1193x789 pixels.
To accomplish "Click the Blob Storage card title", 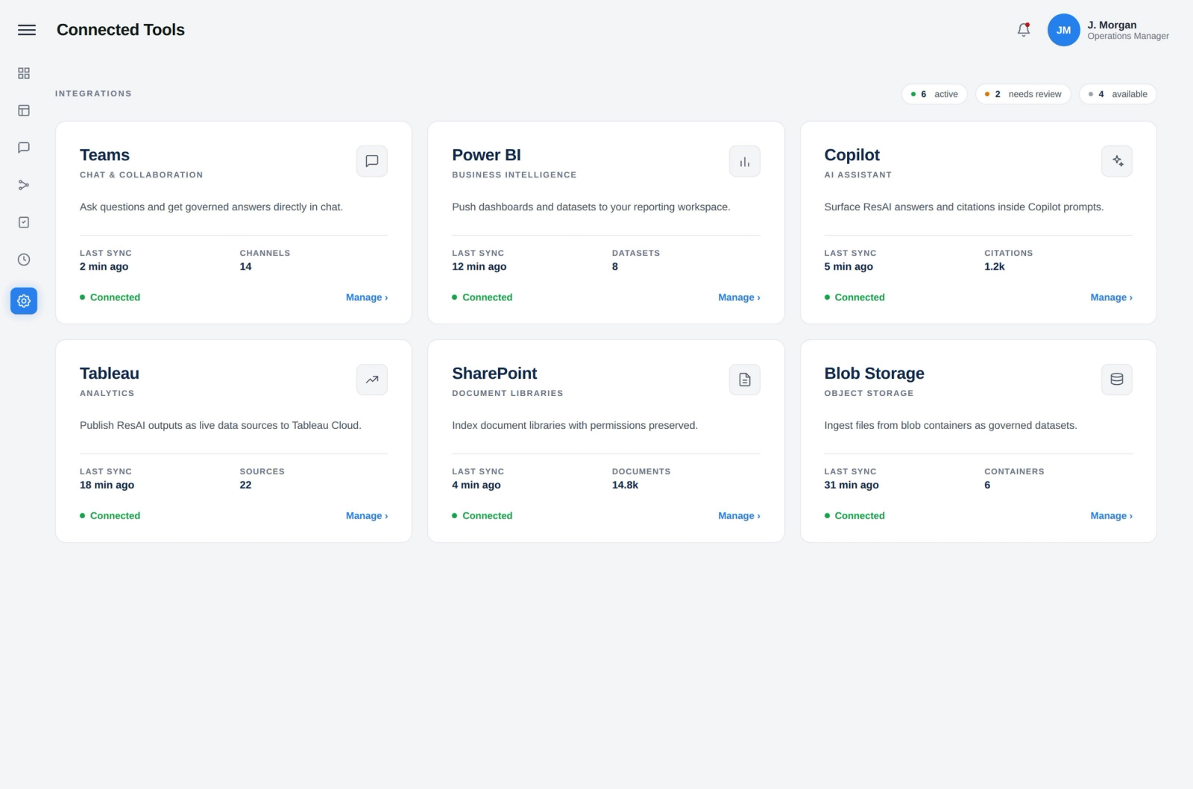I will tap(874, 374).
